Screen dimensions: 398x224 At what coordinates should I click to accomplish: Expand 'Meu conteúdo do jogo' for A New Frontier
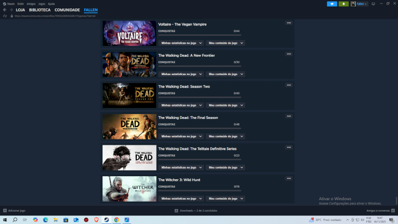[x=226, y=74]
